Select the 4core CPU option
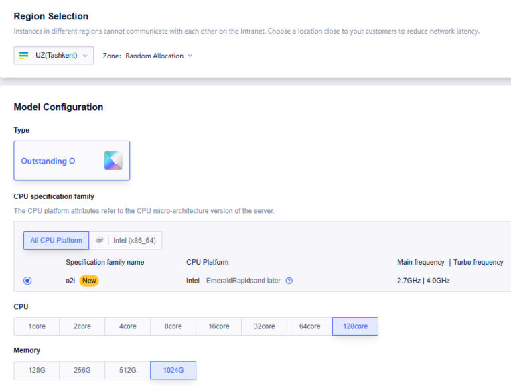Viewport: 511px width, 386px height. 127,326
